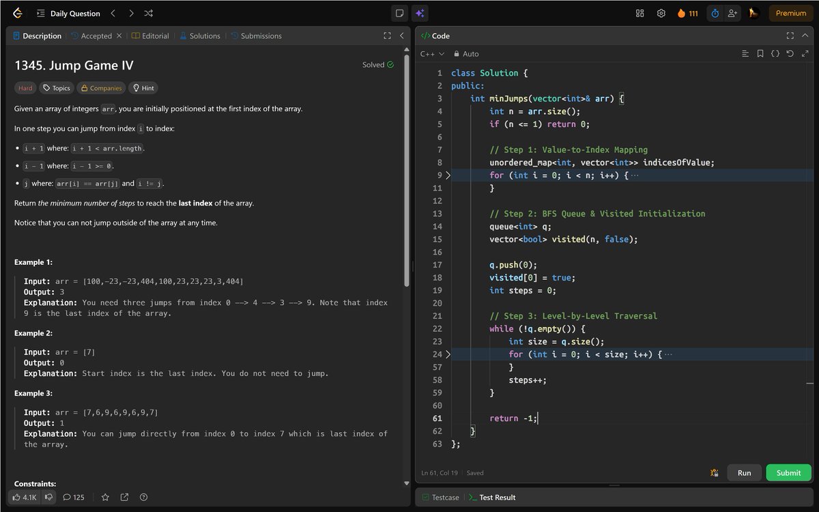Reveal the Hint
The width and height of the screenshot is (819, 512).
(x=143, y=88)
